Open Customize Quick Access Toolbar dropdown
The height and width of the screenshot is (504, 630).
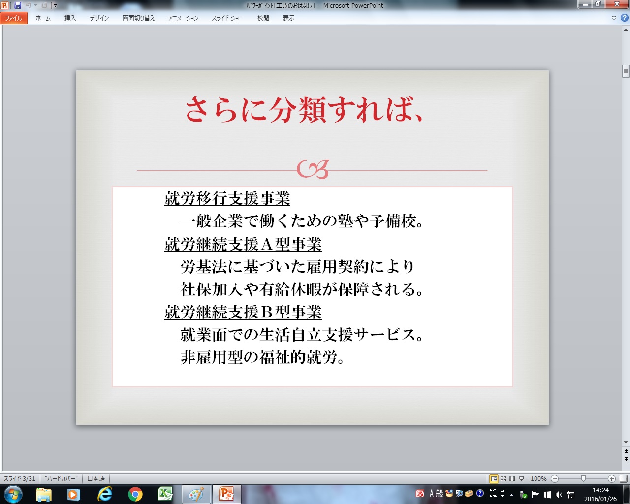click(x=55, y=6)
